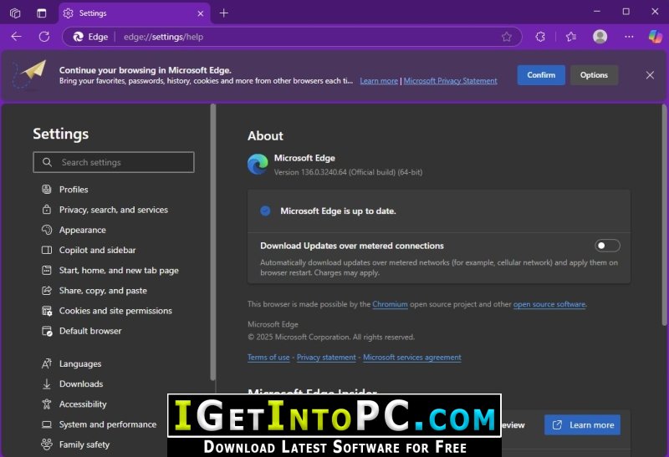Click the Share, copy, paste sidebar icon
The height and width of the screenshot is (457, 669).
47,290
